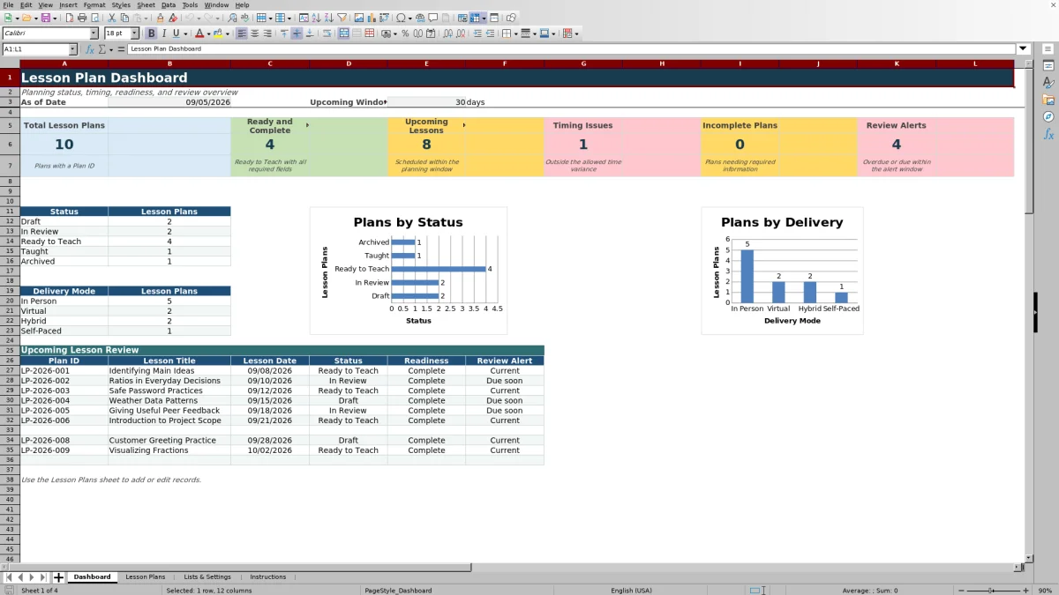Click the Increase Indent icon
This screenshot has width=1059, height=595.
coord(477,33)
